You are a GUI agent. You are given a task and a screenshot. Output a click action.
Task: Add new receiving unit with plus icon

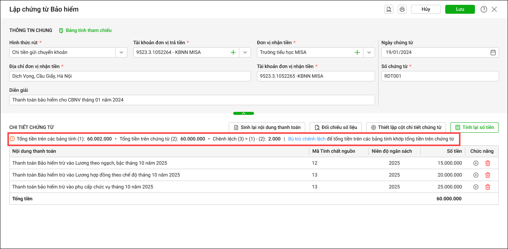[x=357, y=52]
